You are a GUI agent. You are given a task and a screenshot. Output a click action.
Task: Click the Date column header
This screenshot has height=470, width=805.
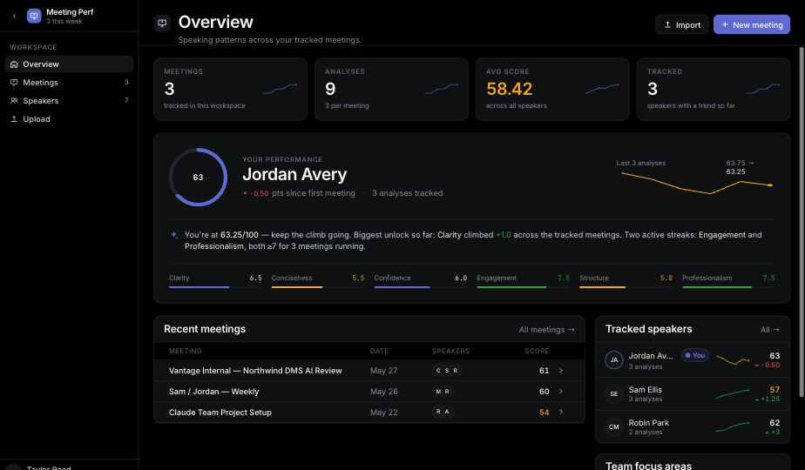(x=379, y=351)
